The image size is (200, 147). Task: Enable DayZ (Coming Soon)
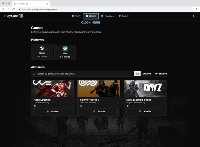point(145,111)
